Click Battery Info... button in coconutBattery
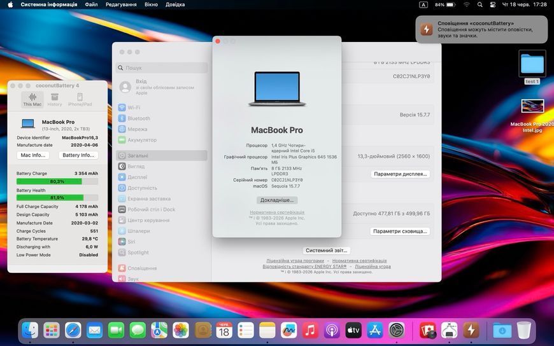 (78, 155)
